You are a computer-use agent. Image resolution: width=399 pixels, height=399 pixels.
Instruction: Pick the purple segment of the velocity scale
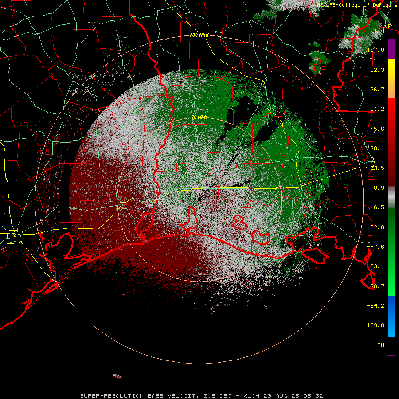(391, 49)
